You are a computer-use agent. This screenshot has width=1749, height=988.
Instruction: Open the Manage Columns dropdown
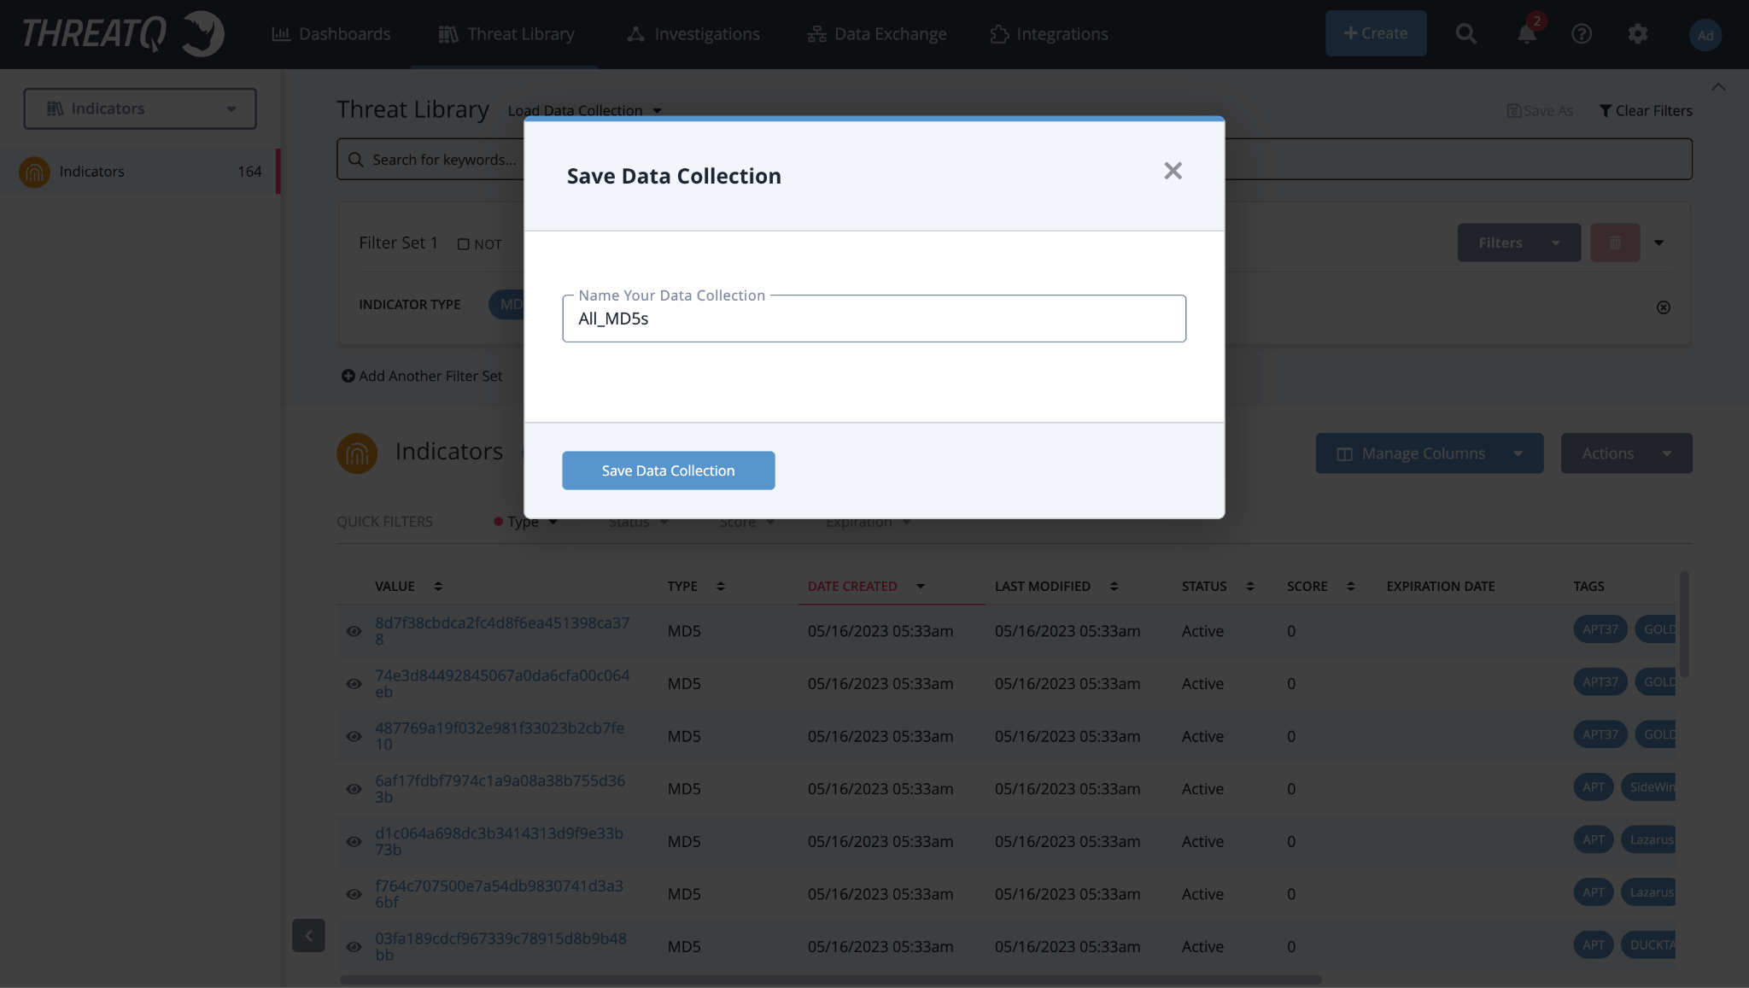point(1429,453)
